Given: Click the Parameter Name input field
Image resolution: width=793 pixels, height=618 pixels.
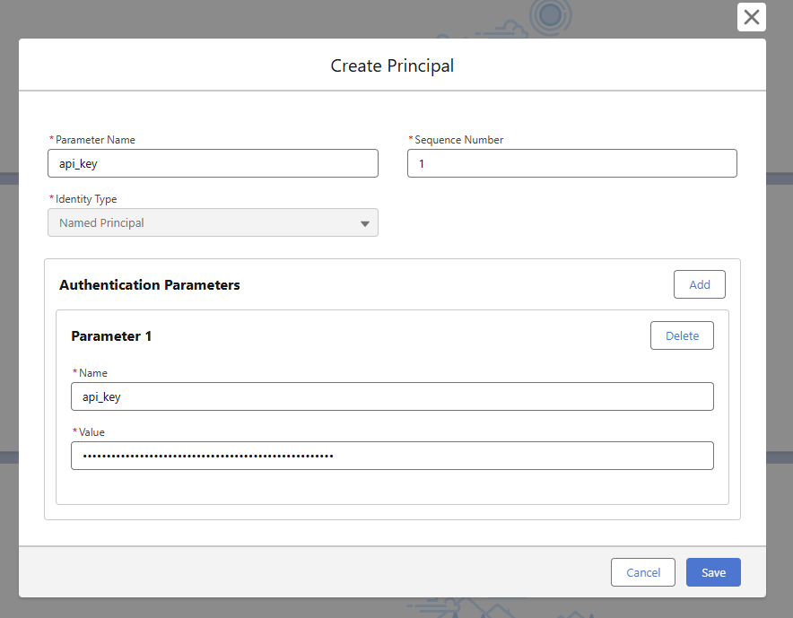Looking at the screenshot, I should pos(213,163).
